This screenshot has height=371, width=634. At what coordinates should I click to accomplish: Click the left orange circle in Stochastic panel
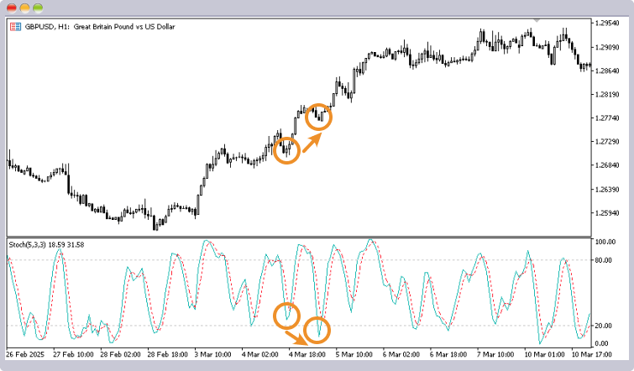pyautogui.click(x=287, y=315)
